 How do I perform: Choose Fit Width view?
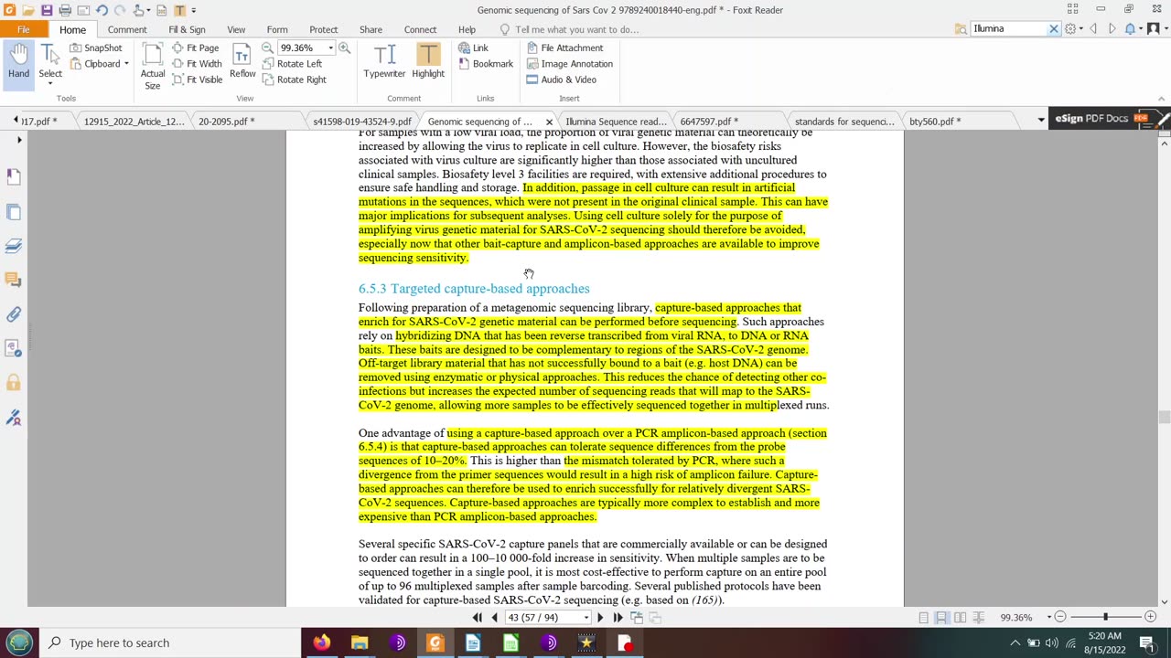point(196,63)
